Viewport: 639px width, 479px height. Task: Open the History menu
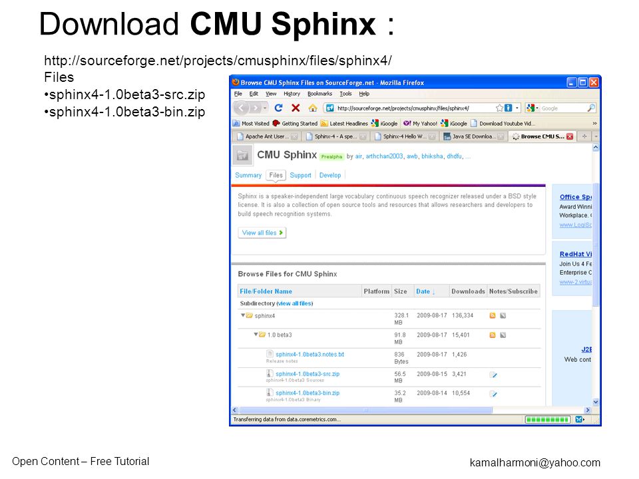292,94
